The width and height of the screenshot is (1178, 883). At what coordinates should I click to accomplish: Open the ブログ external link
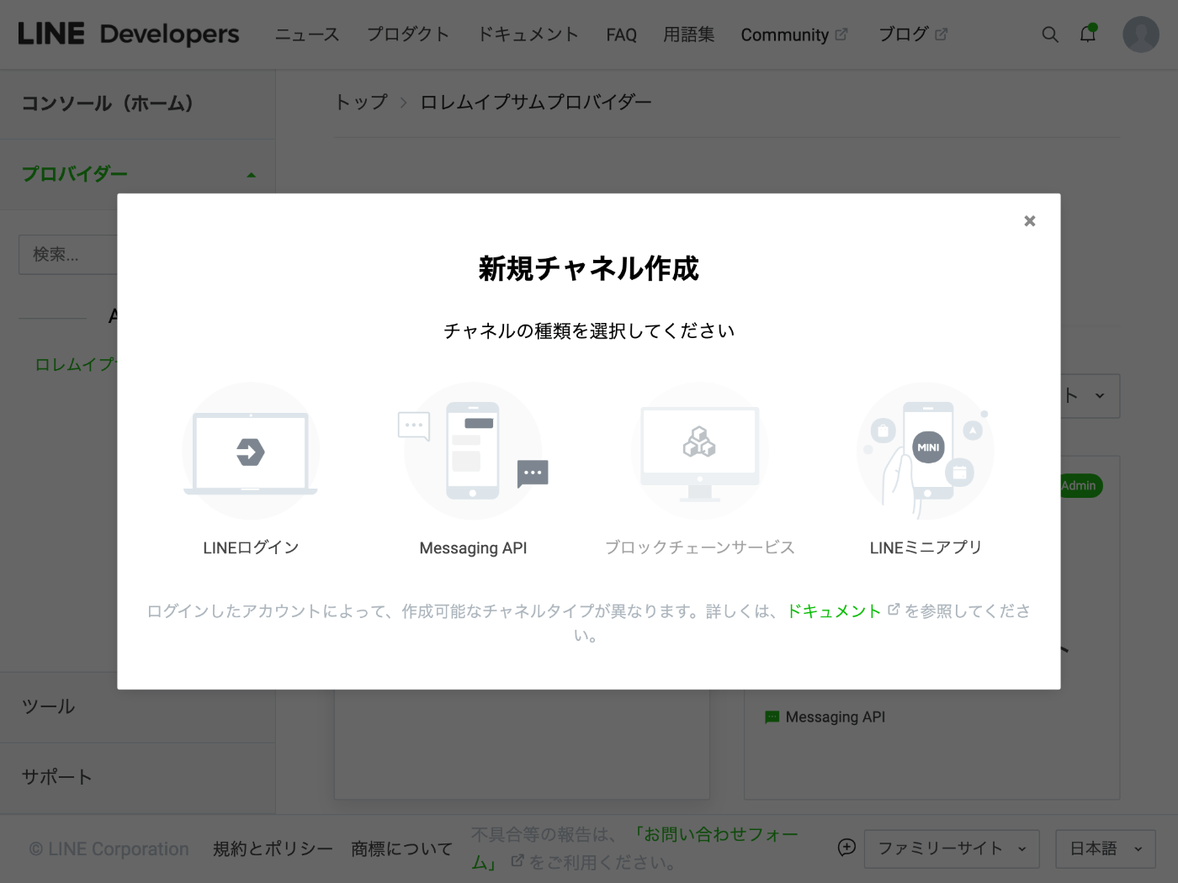point(913,34)
